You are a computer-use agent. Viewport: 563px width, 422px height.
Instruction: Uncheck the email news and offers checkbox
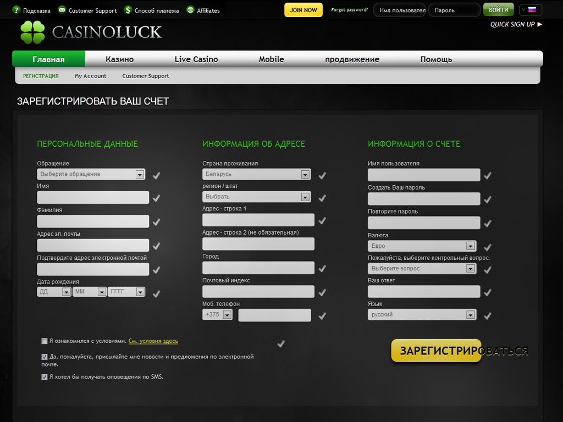pyautogui.click(x=45, y=357)
